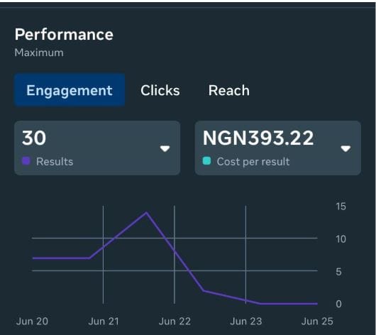
Task: Click the Cost per result label
Action: (x=253, y=162)
